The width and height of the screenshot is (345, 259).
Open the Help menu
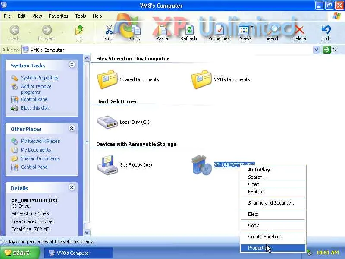[97, 16]
